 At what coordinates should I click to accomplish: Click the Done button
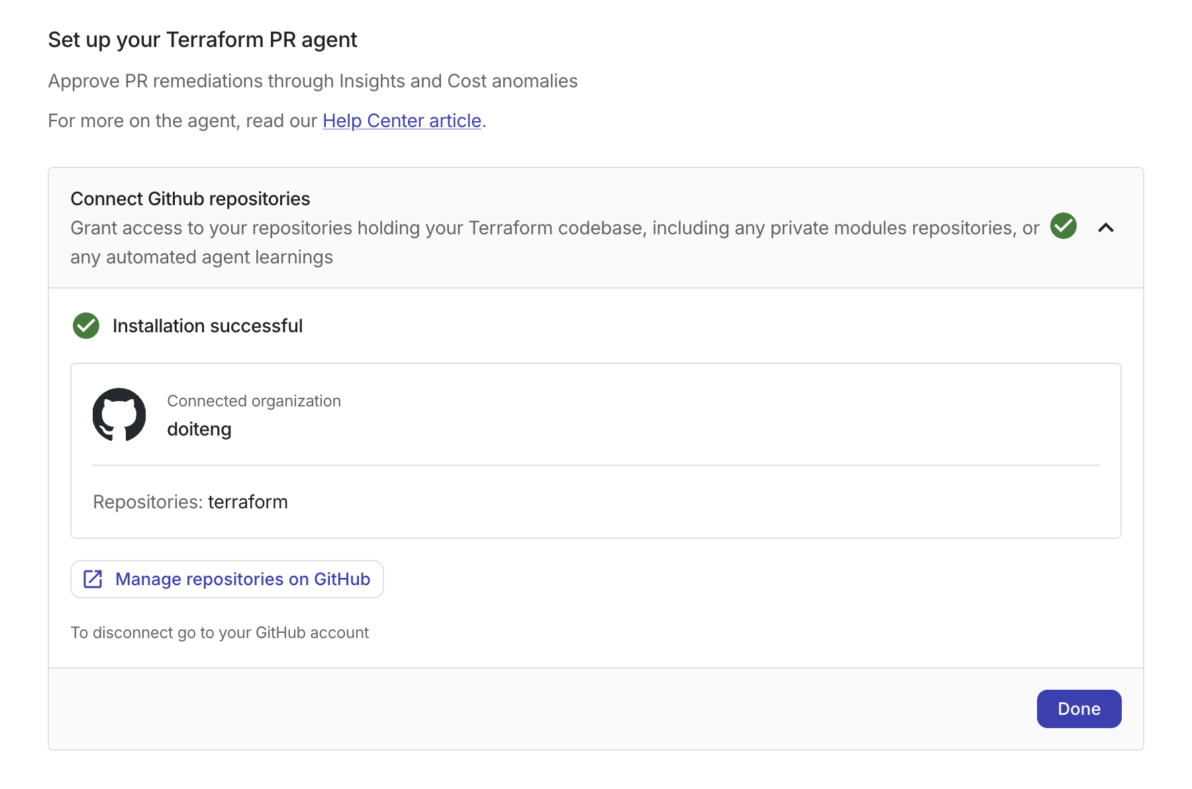click(1079, 709)
